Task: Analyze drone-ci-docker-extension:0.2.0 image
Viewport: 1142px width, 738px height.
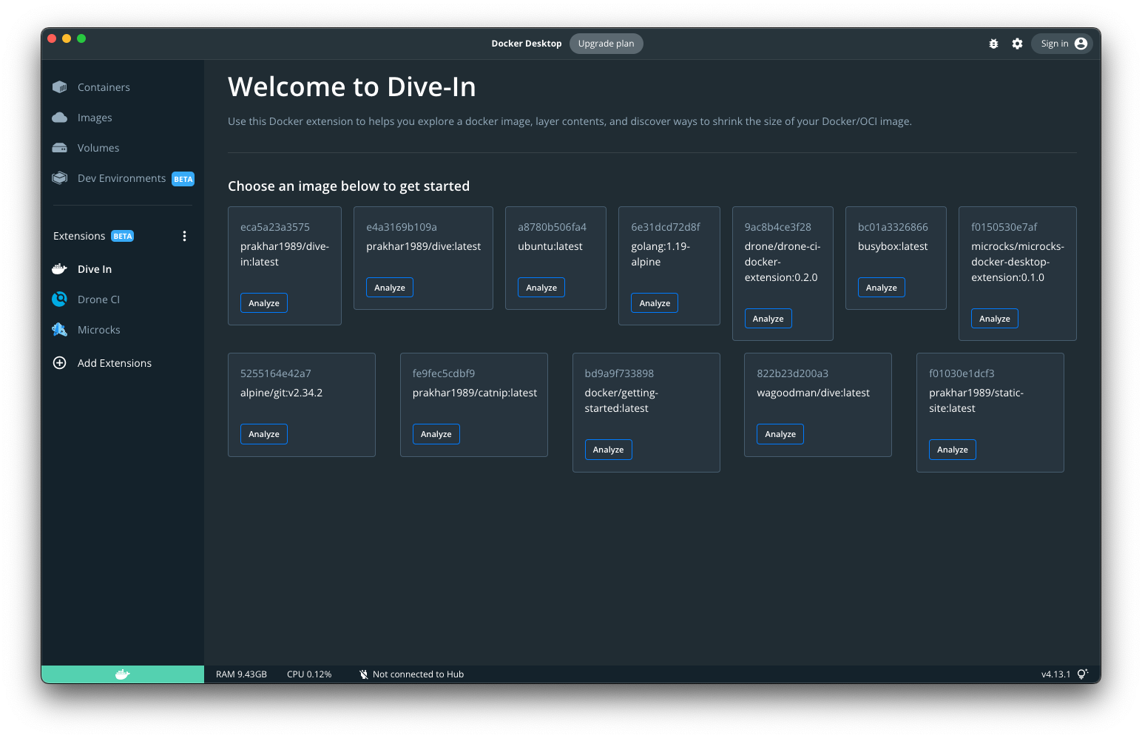Action: [768, 319]
